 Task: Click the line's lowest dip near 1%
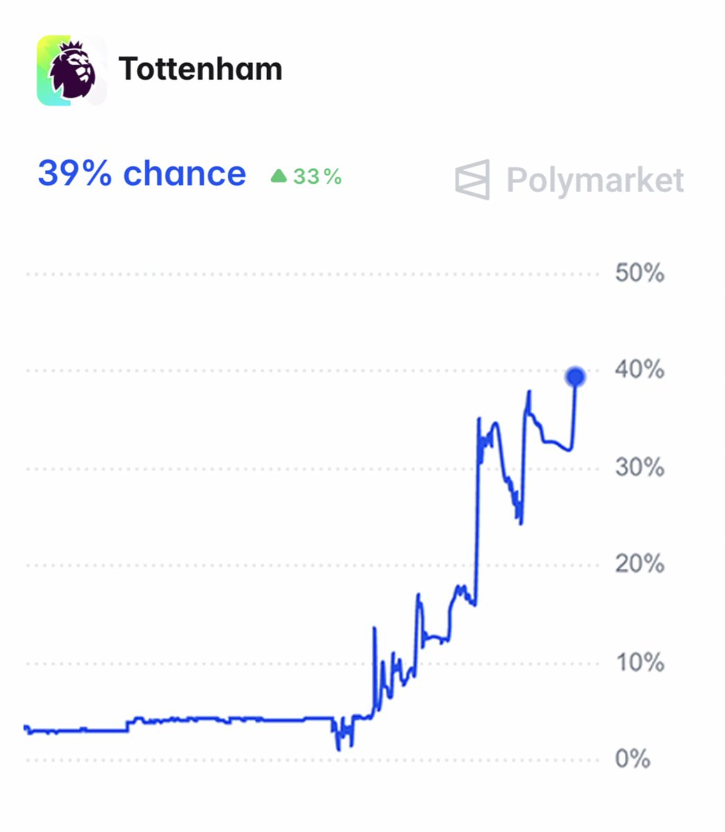point(339,749)
